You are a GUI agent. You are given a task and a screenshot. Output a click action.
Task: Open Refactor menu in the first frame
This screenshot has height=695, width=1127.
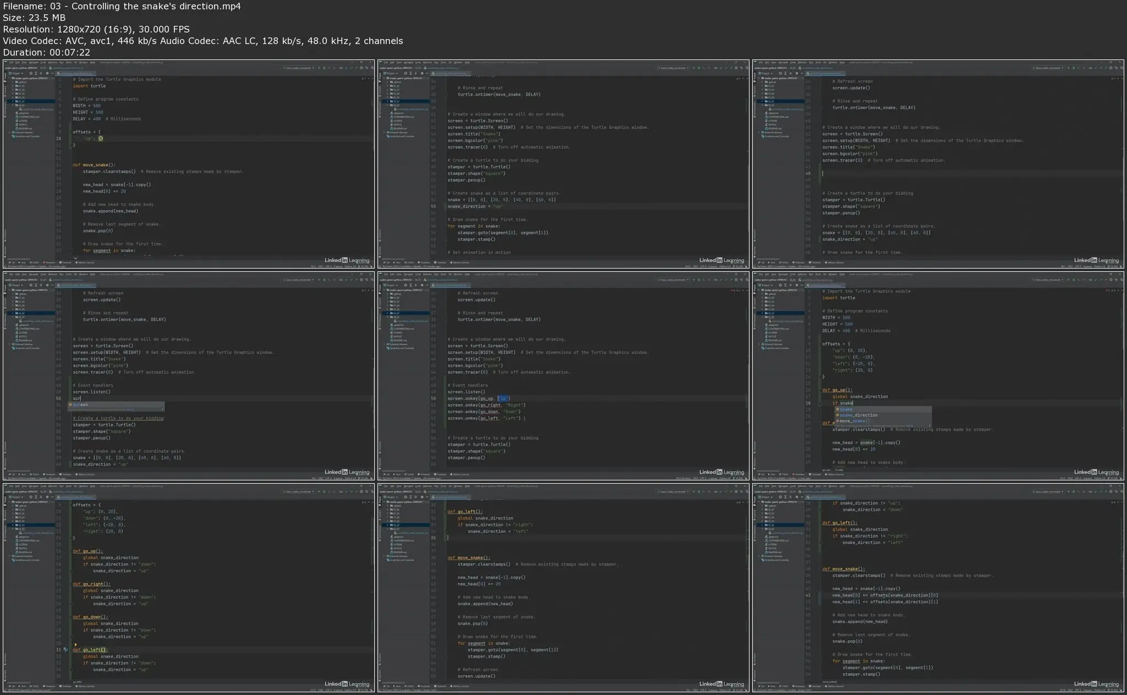click(x=53, y=62)
